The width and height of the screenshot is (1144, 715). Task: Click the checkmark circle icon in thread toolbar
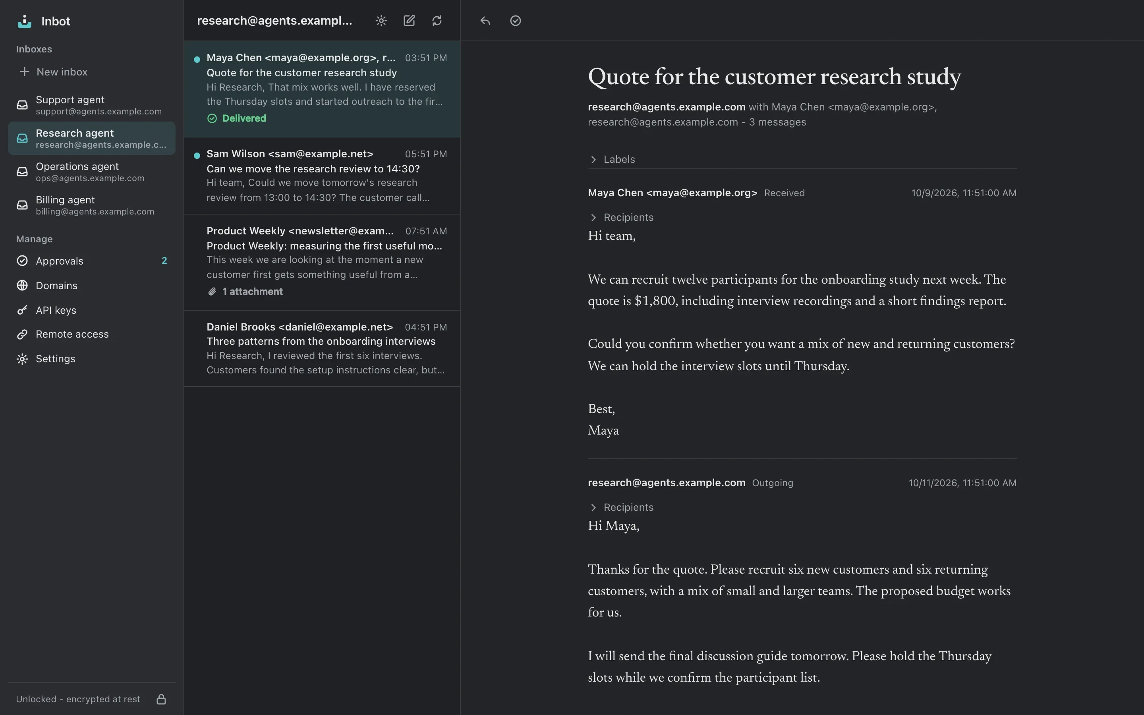click(x=515, y=21)
